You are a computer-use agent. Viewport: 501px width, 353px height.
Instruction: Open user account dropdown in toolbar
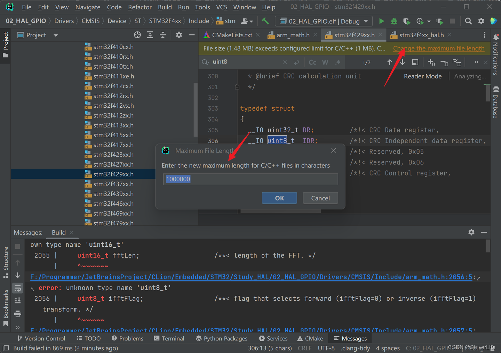point(247,21)
